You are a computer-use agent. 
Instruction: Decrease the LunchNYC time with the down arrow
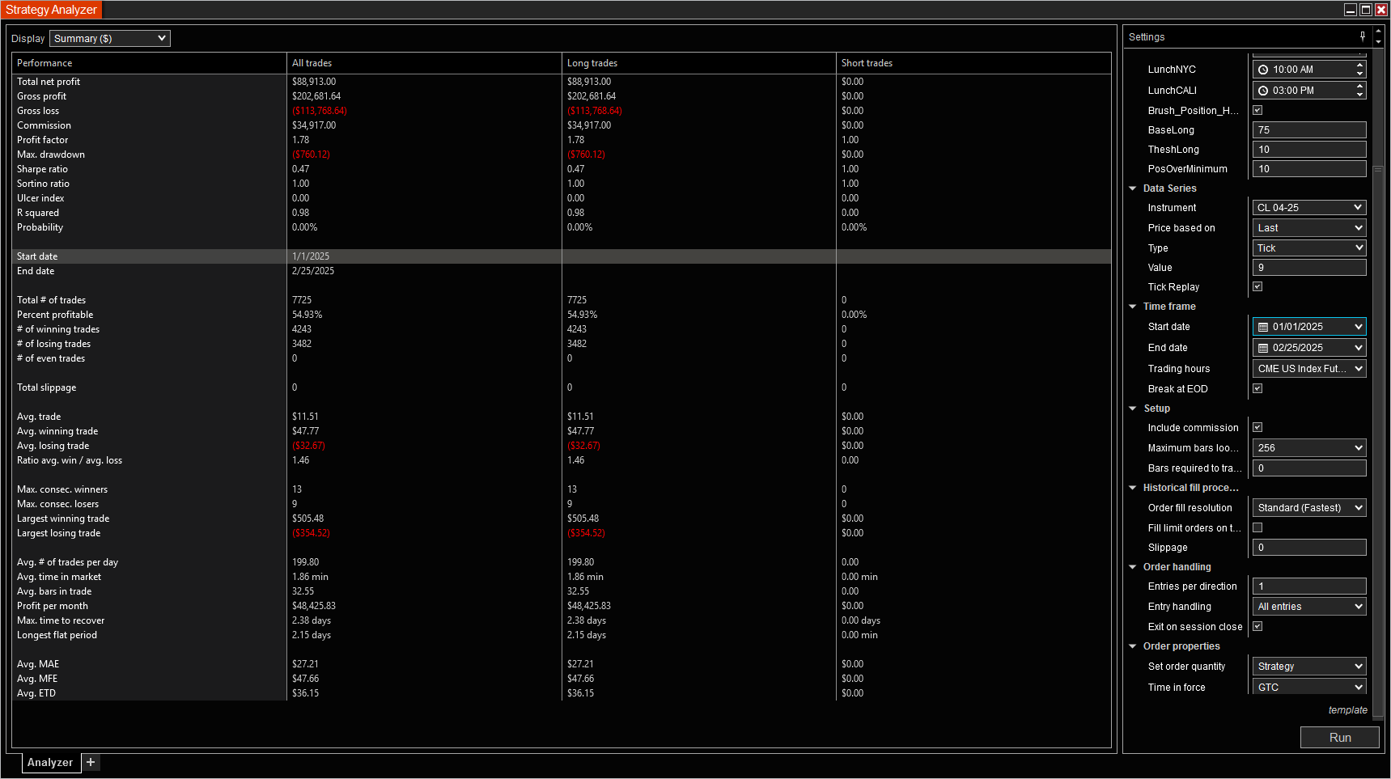click(x=1359, y=74)
